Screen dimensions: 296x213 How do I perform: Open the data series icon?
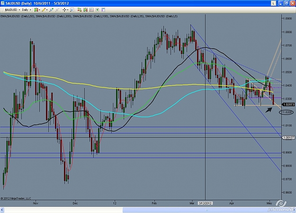tap(86, 10)
